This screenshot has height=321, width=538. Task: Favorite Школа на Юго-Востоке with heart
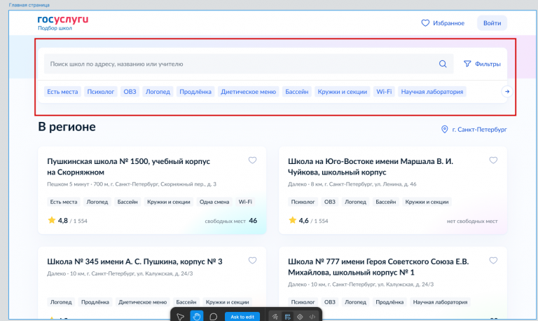[493, 160]
